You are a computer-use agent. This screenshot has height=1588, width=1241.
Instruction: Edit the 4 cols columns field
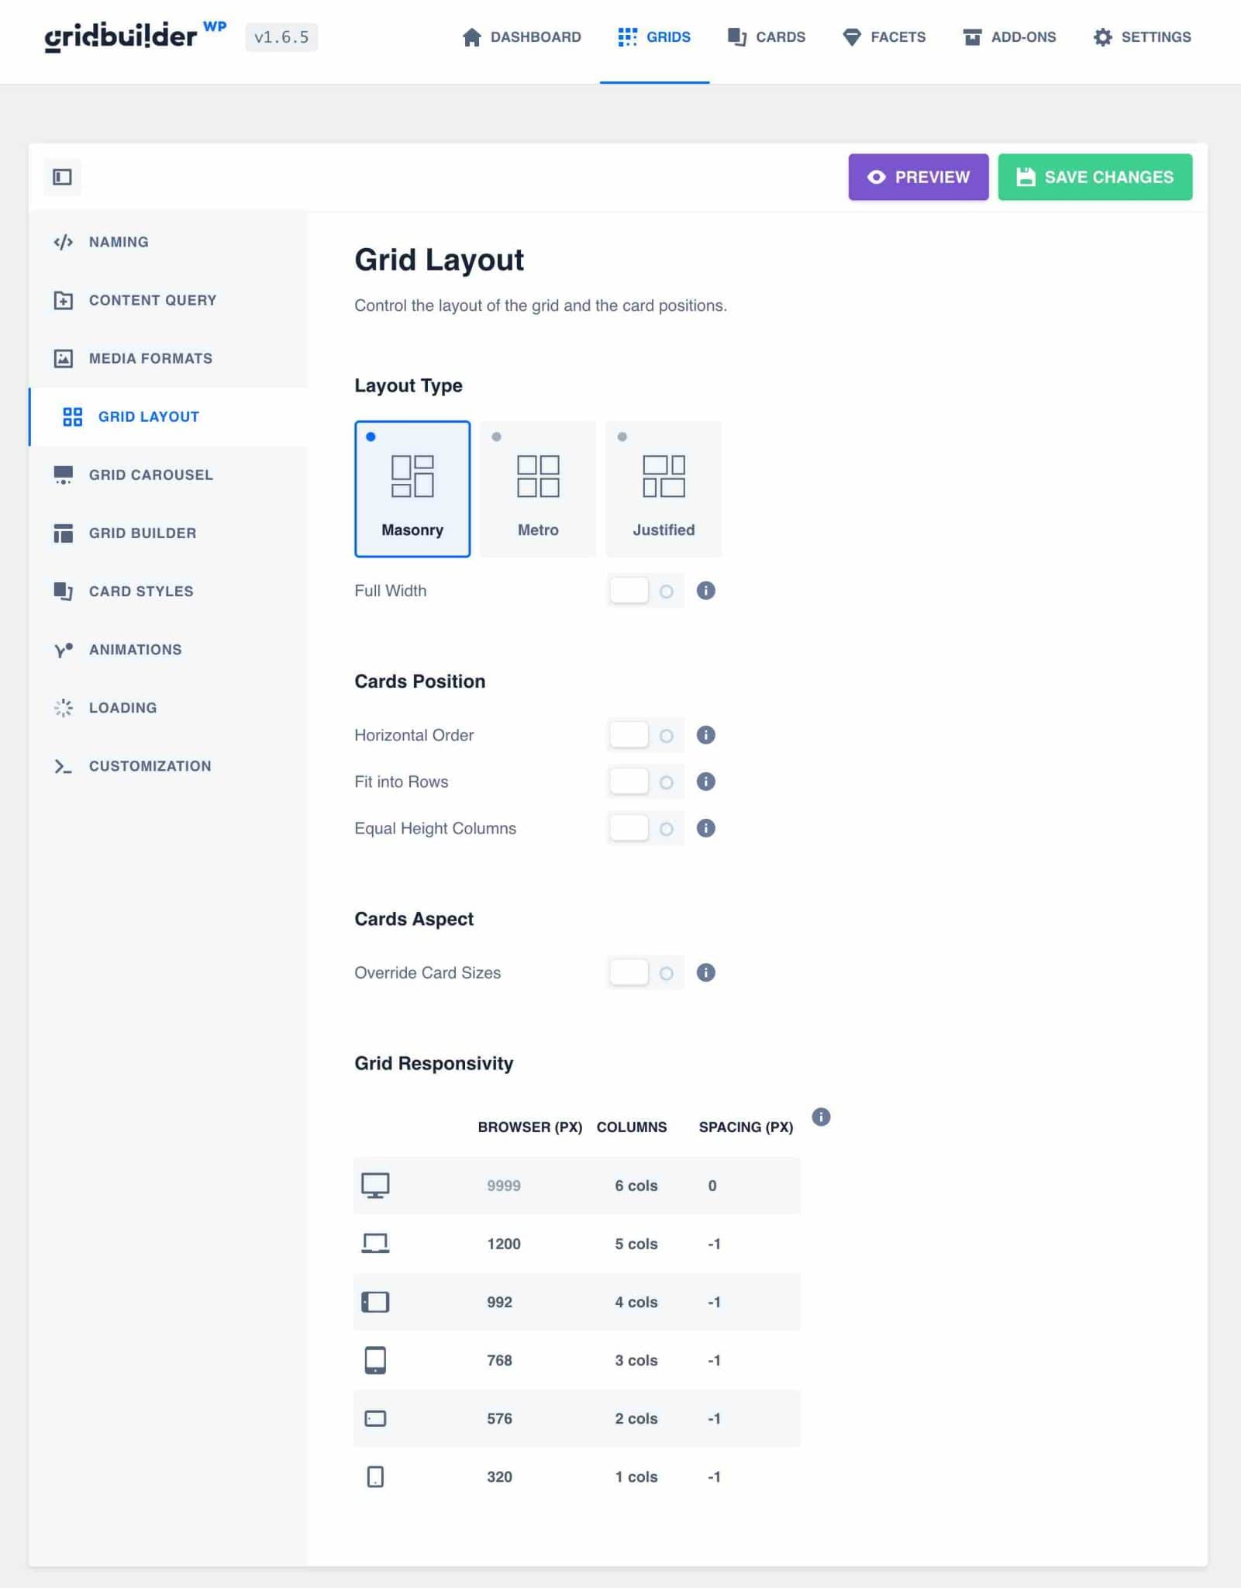[x=636, y=1302]
